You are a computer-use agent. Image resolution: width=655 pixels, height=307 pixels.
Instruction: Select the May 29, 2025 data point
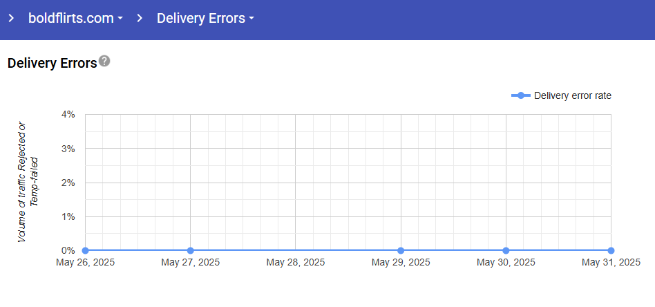[401, 250]
